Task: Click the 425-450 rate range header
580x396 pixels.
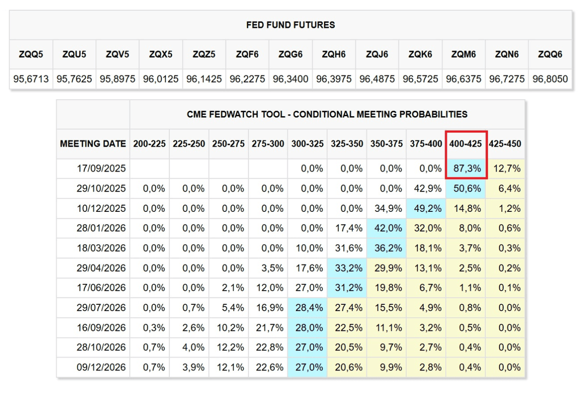Action: click(505, 144)
